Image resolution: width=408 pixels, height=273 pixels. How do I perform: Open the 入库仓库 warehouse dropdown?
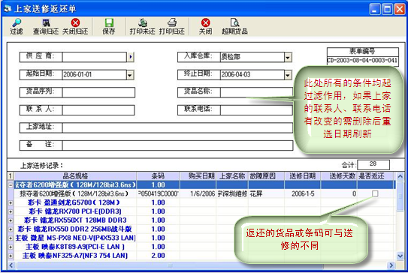click(x=288, y=57)
